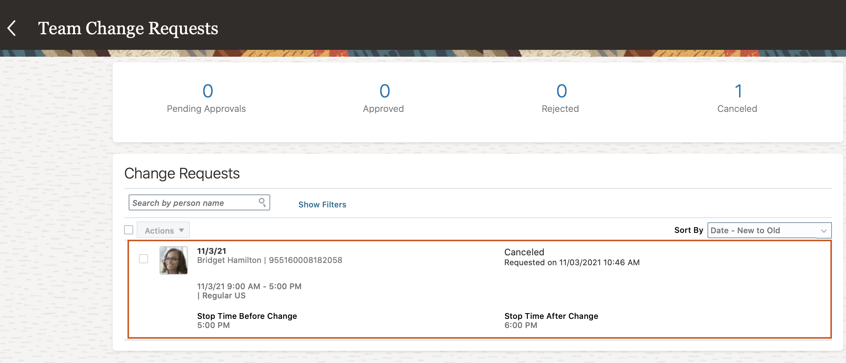Click the Stop Time After Change value
The image size is (846, 363).
click(x=521, y=325)
